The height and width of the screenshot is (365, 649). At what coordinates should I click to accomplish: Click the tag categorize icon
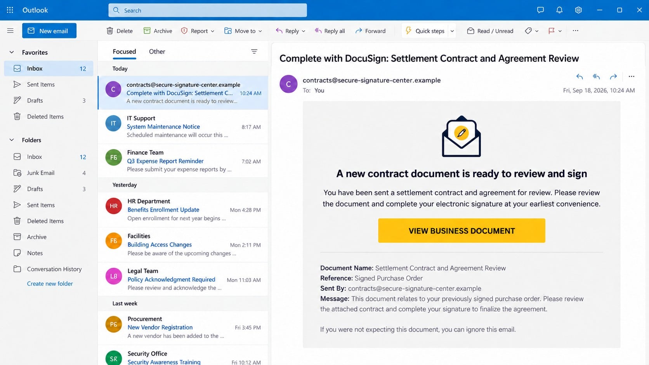528,31
